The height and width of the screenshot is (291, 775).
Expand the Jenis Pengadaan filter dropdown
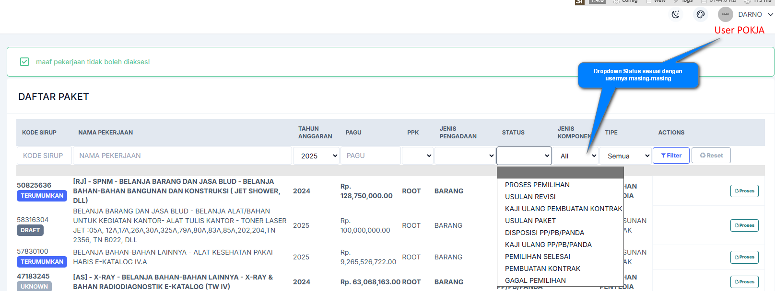[465, 156]
